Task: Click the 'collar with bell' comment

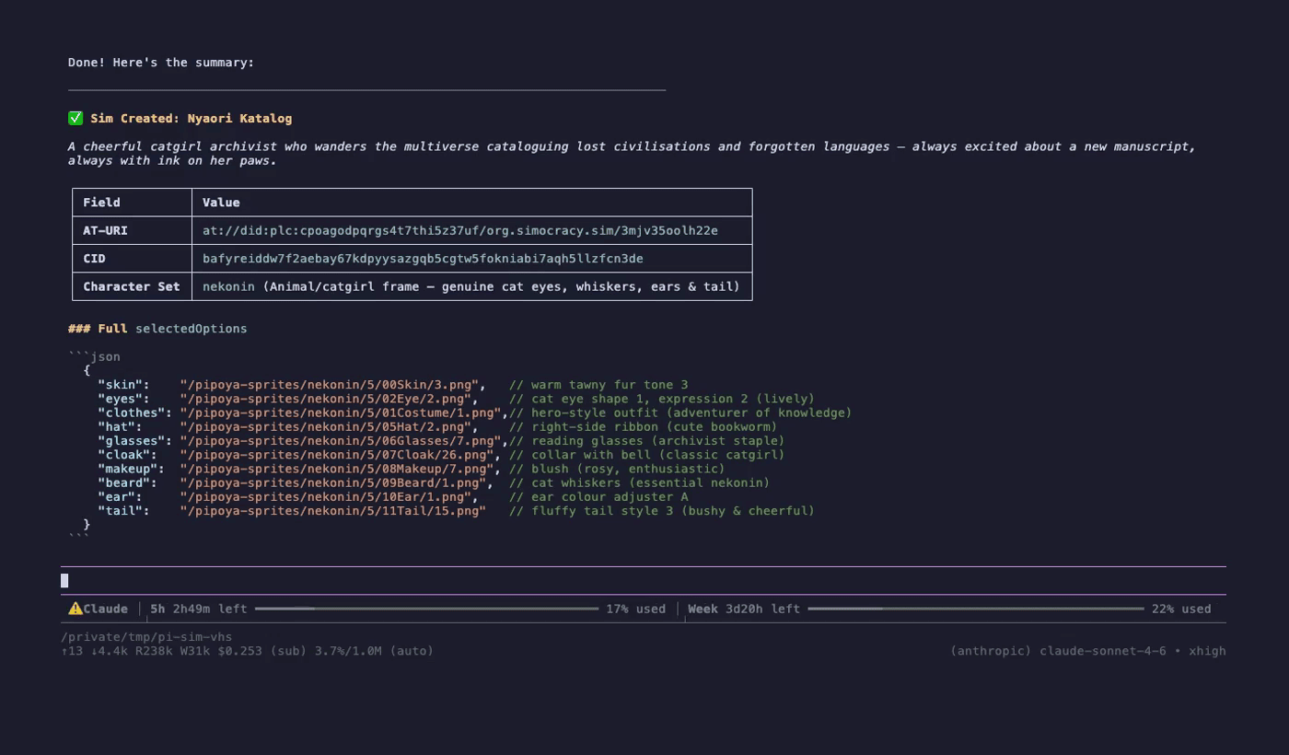Action: (x=647, y=454)
